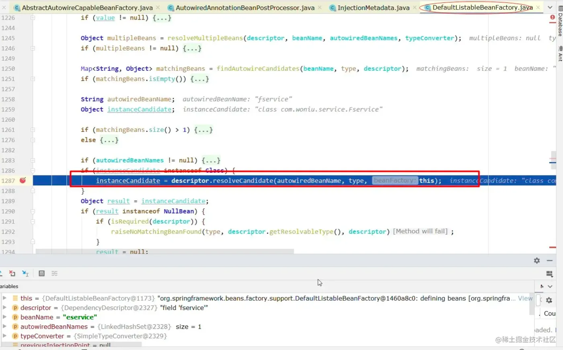Close the InjectionMetadata.java tab

pyautogui.click(x=415, y=8)
